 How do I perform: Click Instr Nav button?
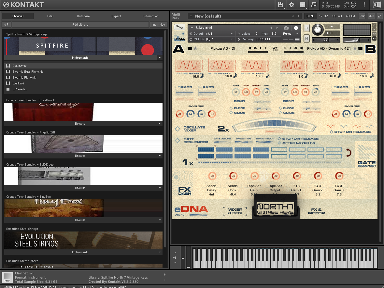coord(158,25)
